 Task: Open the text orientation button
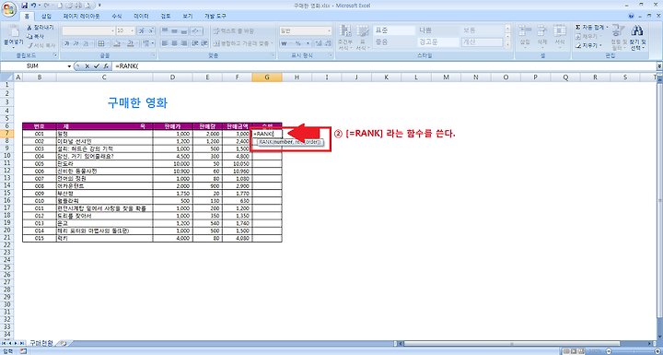(197, 31)
